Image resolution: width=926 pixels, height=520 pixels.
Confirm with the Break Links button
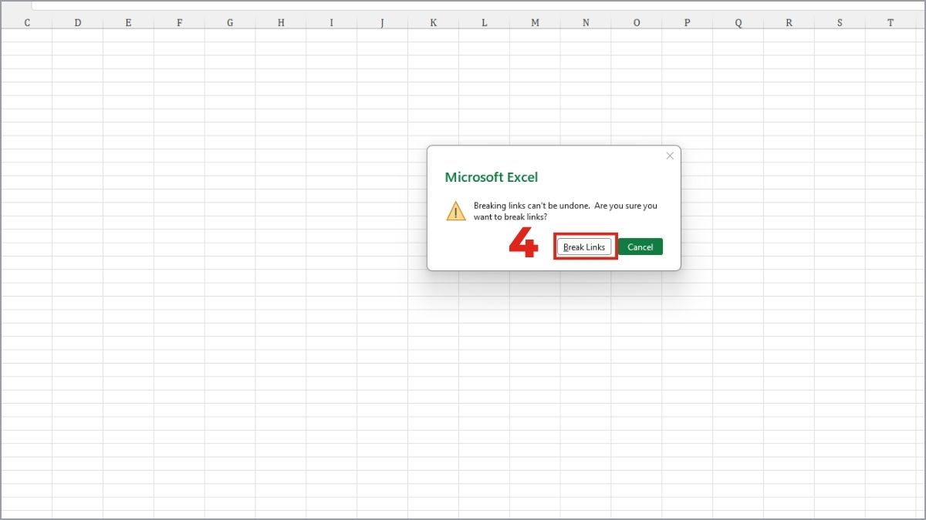[585, 247]
